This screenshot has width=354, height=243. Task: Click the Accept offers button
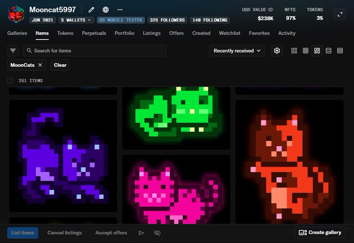[x=111, y=233]
